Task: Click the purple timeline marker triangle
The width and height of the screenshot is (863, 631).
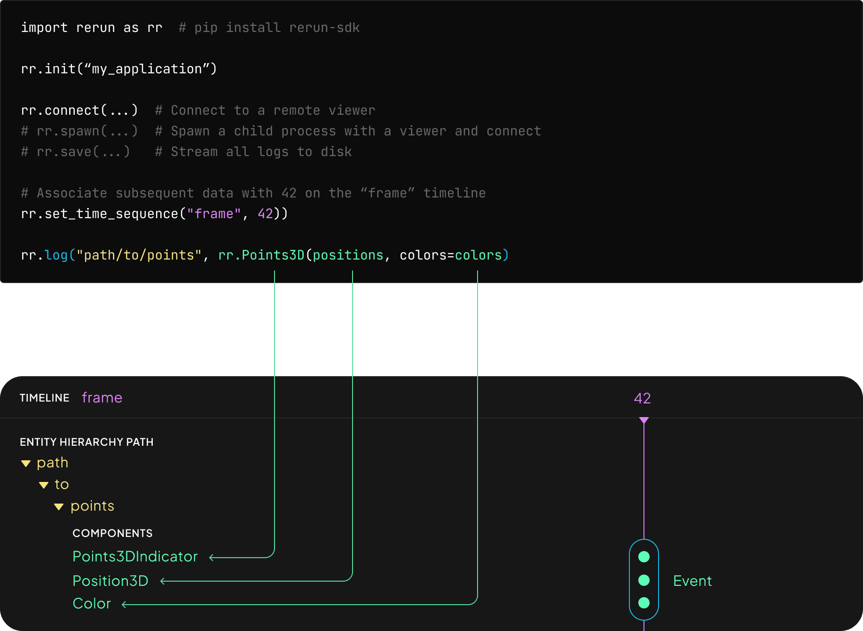Action: (x=644, y=420)
